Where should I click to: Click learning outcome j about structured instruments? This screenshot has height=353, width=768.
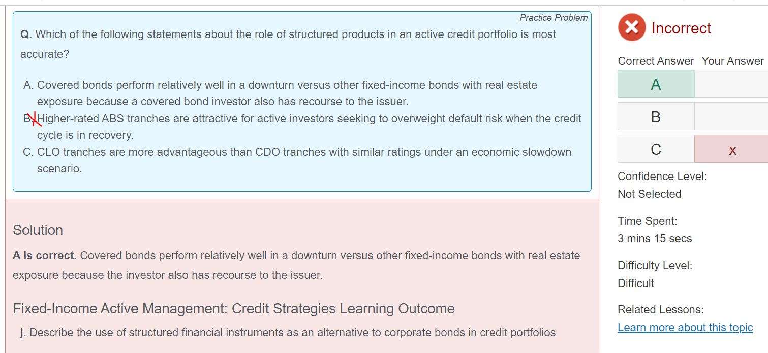coord(287,332)
